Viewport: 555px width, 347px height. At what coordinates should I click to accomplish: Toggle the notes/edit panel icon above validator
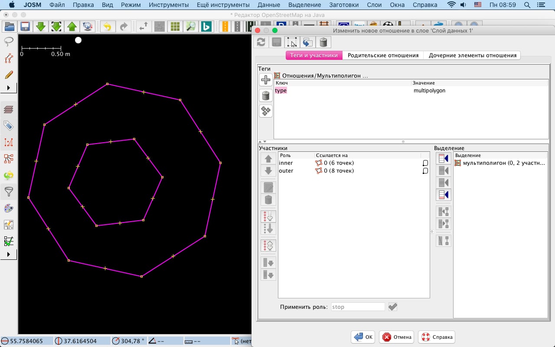pos(9,225)
